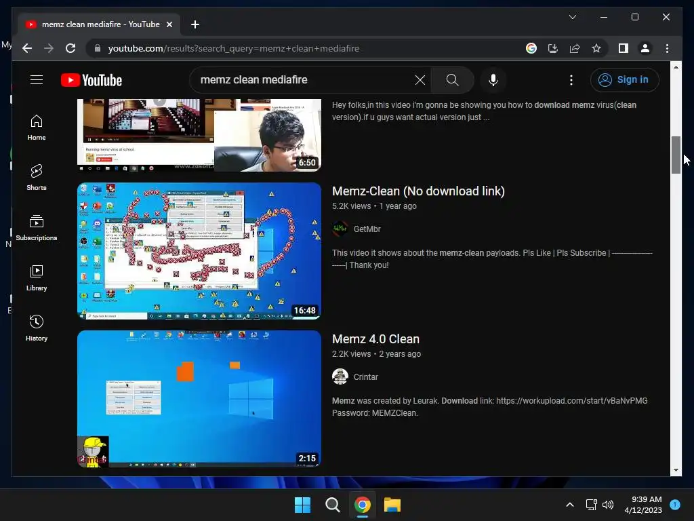Click the Chrome taskbar icon

363,505
